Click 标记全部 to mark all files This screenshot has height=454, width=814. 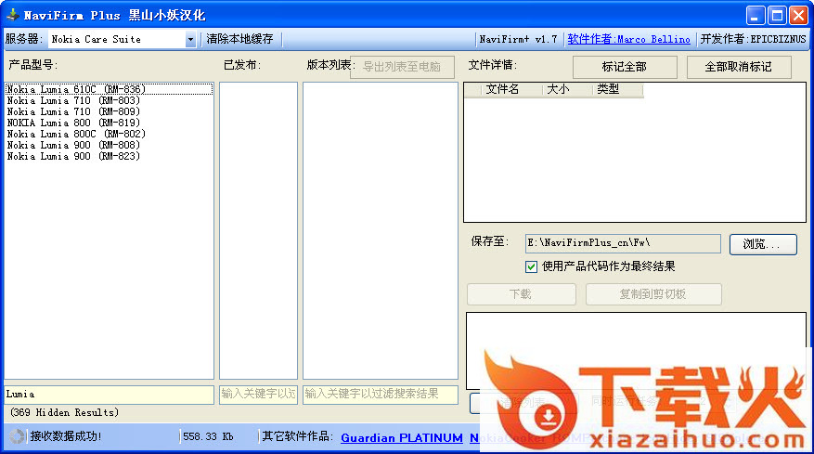pyautogui.click(x=625, y=67)
